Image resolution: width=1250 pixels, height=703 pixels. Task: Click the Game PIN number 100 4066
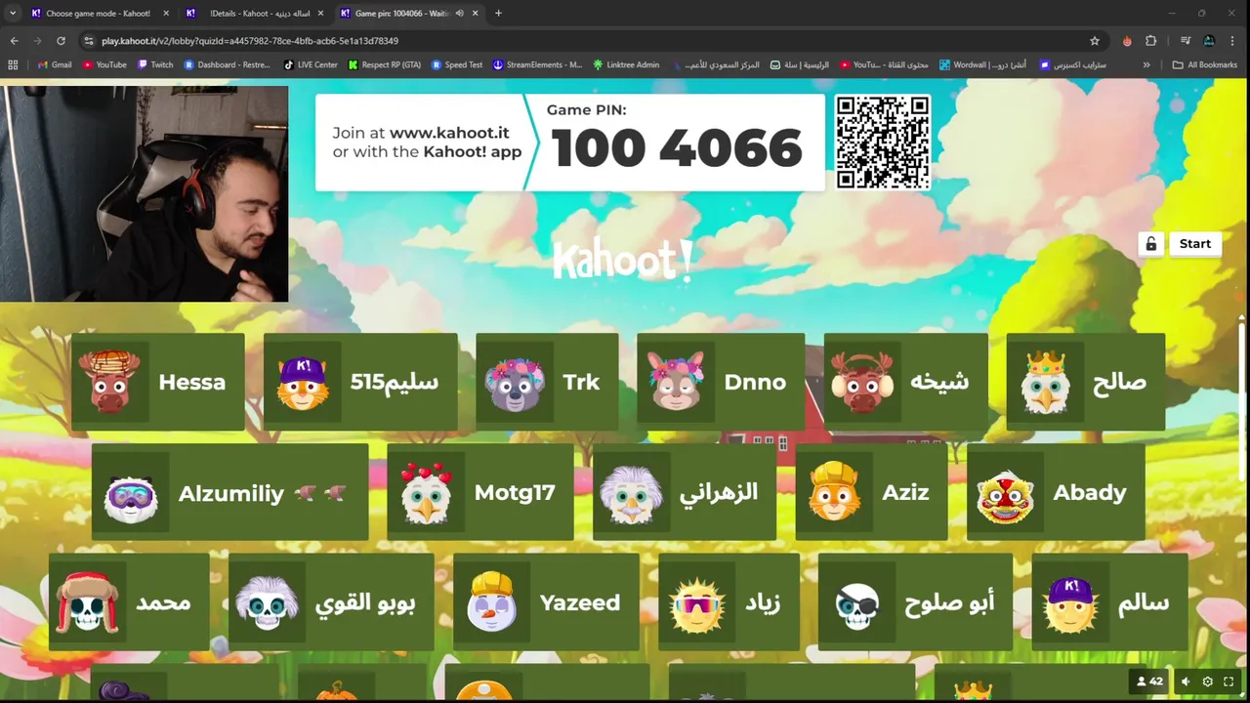click(677, 148)
